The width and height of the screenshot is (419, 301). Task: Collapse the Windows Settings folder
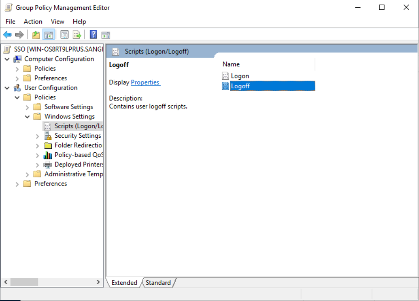point(27,117)
